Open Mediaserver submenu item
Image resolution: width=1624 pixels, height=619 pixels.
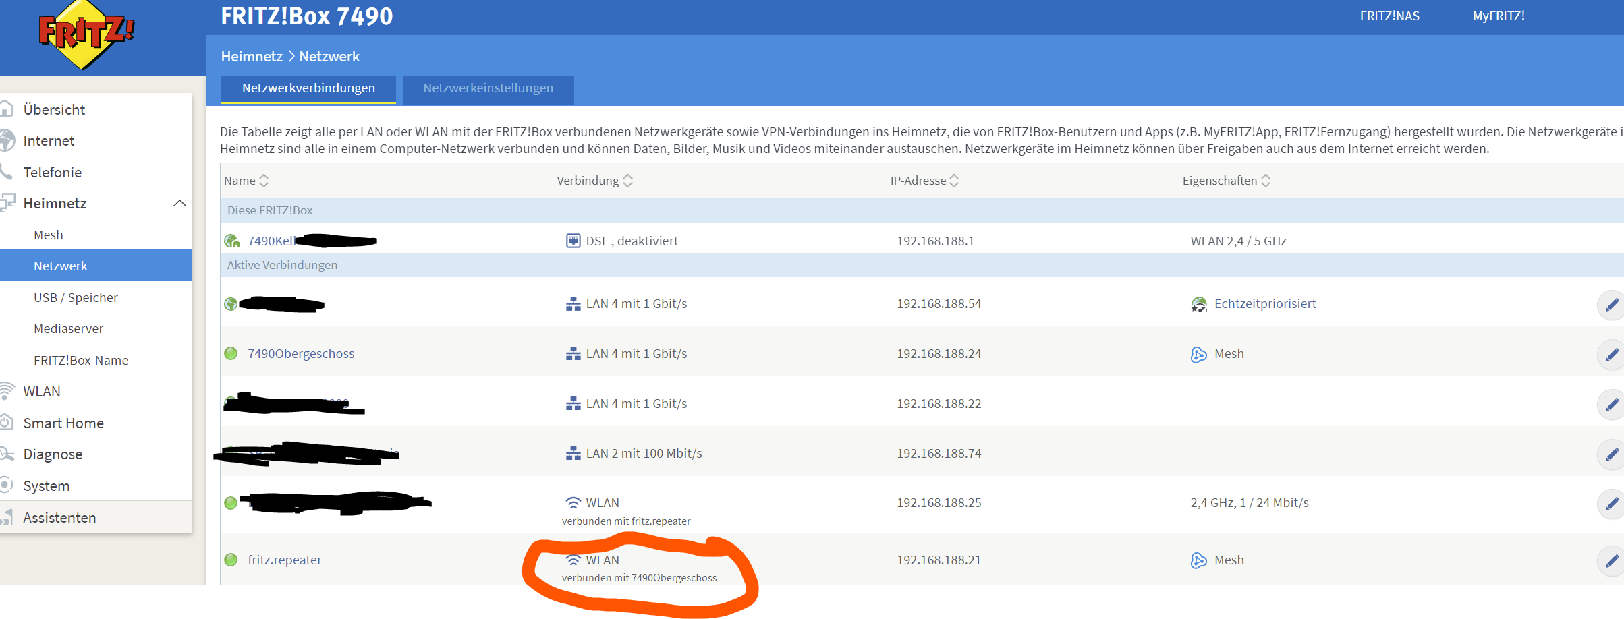point(68,328)
